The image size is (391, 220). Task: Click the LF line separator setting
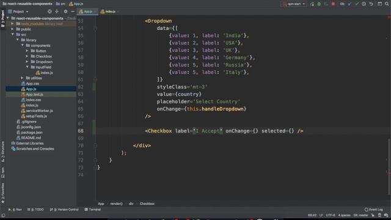tap(321, 215)
